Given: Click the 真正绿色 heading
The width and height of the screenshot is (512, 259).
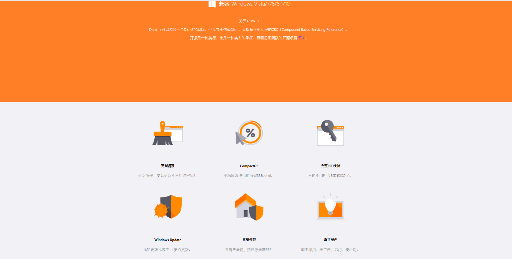Looking at the screenshot, I should (x=330, y=240).
